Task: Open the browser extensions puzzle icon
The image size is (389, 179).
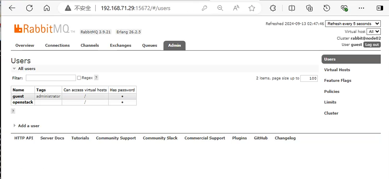Action: click(273, 8)
